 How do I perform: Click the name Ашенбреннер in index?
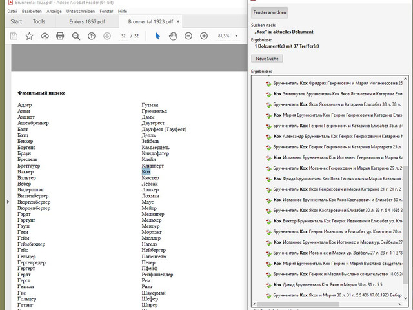pos(33,123)
